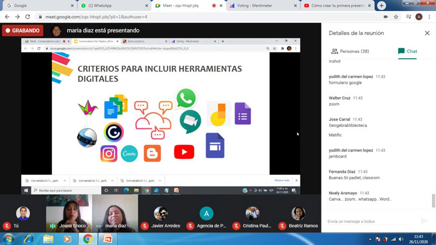Expand second Conversatorio 1 .pptx download chevron
The image size is (436, 245).
click(112, 180)
